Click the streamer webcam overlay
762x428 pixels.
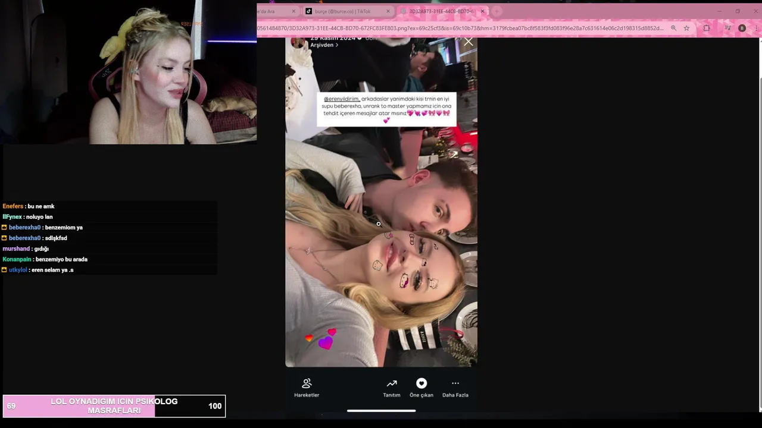[x=128, y=72]
